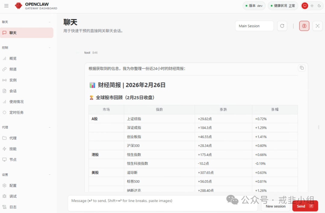
Task: Collapse the 控制 sidebar section
Action: (50, 48)
